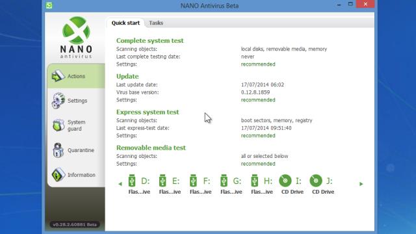Start the Removable media test
Image resolution: width=416 pixels, height=234 pixels.
(x=151, y=148)
